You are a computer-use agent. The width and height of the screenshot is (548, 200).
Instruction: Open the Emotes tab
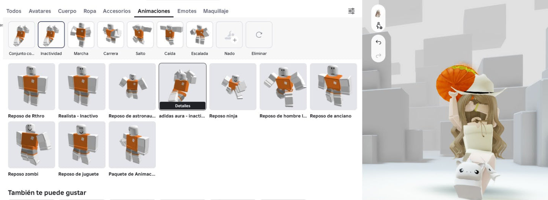(187, 11)
